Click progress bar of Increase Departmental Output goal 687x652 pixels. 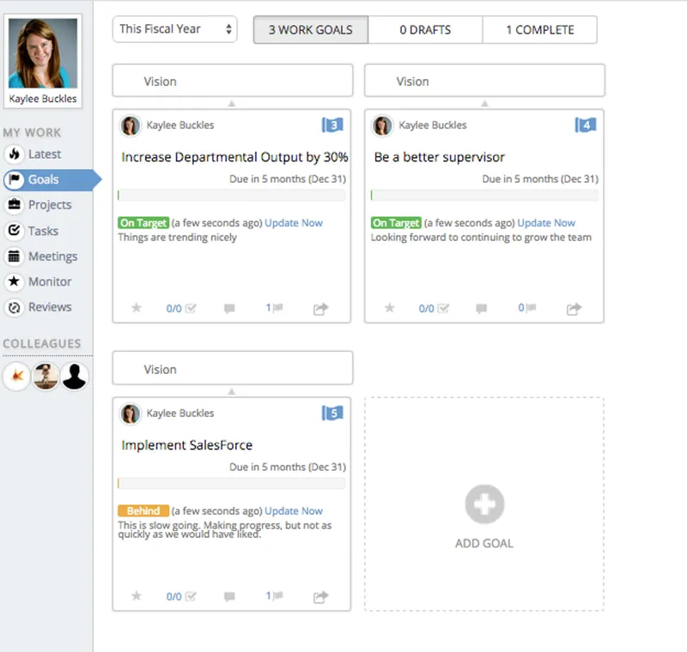click(x=231, y=195)
